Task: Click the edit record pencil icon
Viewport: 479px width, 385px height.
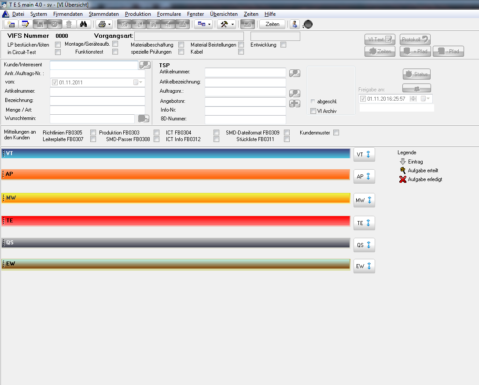Action: tap(25, 24)
